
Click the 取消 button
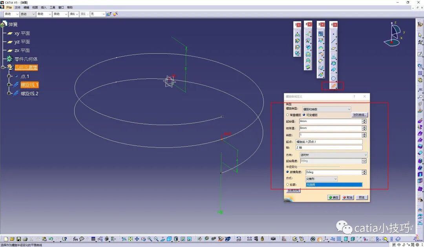pyautogui.click(x=348, y=197)
